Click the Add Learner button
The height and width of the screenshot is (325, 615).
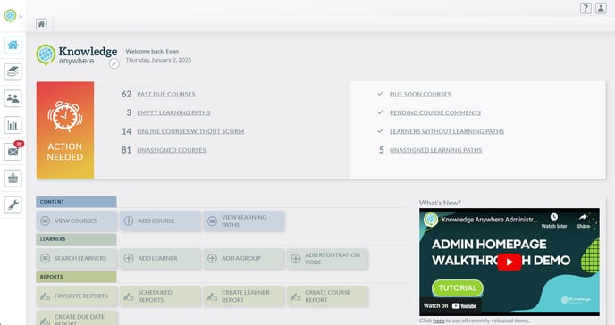160,258
